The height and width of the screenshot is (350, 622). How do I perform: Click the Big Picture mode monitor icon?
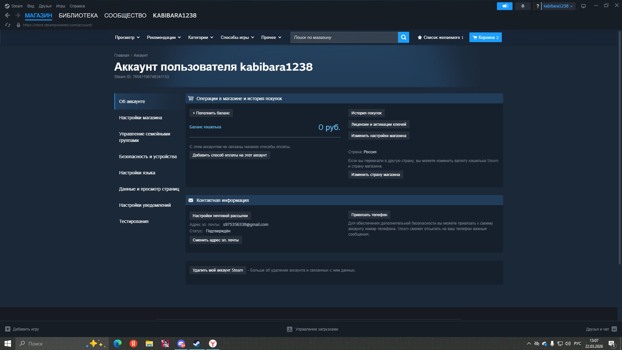583,6
